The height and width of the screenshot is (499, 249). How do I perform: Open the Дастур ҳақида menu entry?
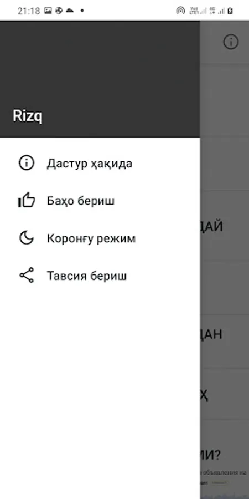click(100, 163)
